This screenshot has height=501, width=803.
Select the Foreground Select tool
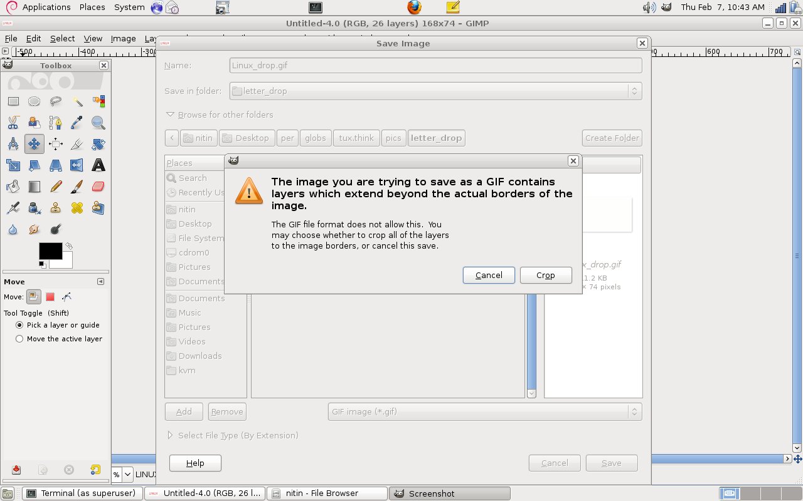pos(35,123)
